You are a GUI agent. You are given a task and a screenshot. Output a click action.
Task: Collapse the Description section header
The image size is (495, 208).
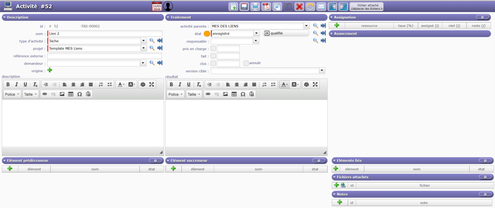click(x=17, y=17)
